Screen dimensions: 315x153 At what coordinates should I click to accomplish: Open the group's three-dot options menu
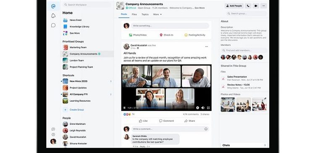pos(264,6)
